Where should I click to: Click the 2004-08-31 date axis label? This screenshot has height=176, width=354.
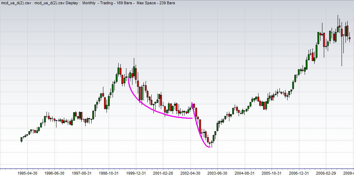coord(245,173)
